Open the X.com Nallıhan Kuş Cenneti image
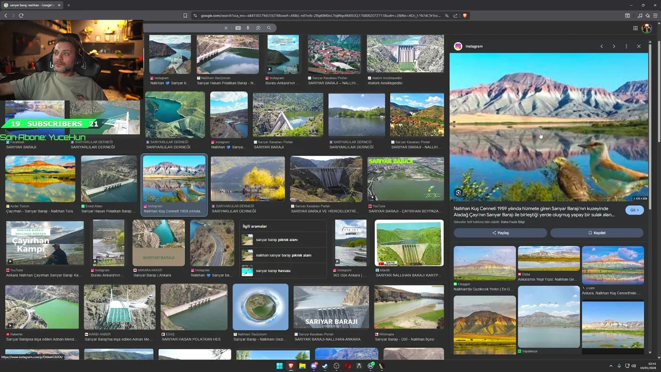This screenshot has height=372, width=661. pyautogui.click(x=612, y=265)
